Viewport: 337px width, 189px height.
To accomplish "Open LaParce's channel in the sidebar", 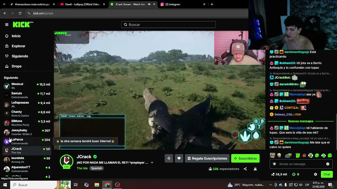I will pos(27,141).
